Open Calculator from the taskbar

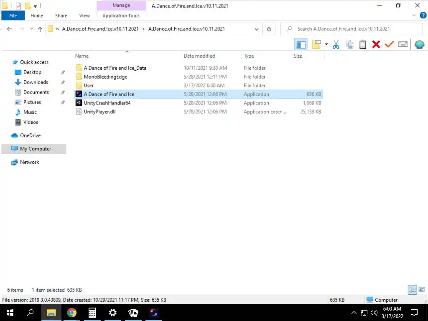click(92, 313)
